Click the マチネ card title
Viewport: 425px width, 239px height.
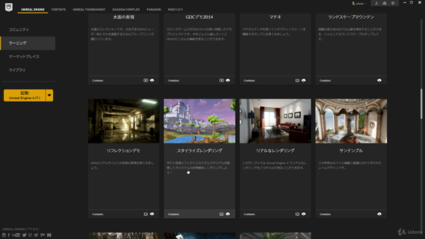[x=275, y=17]
